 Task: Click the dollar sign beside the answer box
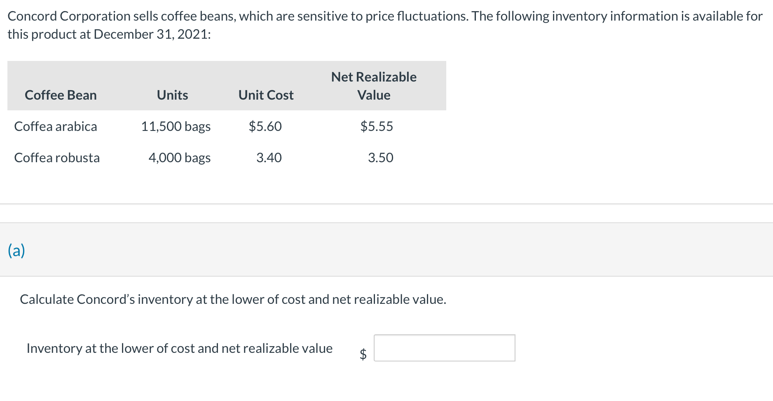coord(363,354)
